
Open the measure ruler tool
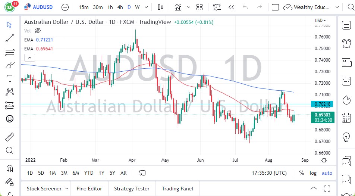pos(10,137)
